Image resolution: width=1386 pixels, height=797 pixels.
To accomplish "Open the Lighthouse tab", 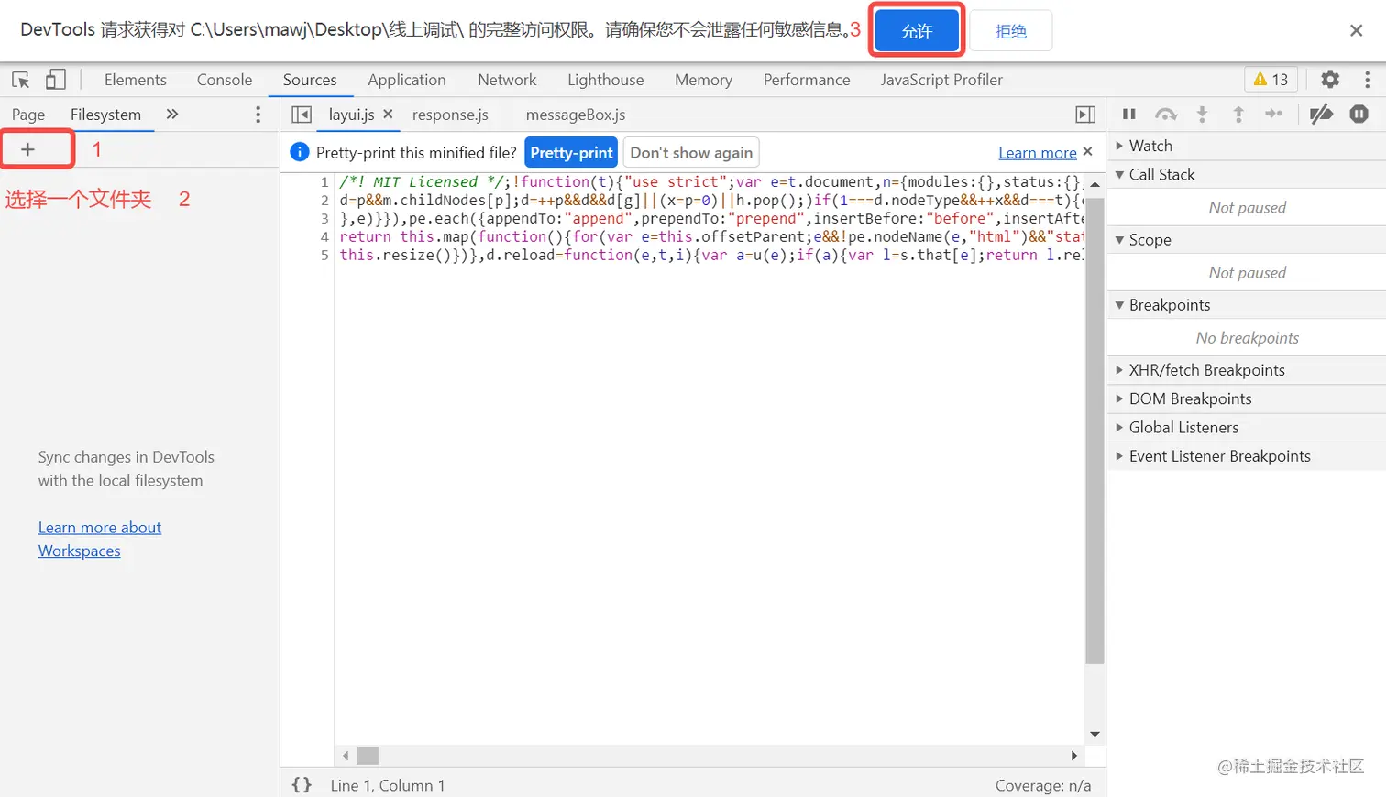I will click(x=606, y=80).
